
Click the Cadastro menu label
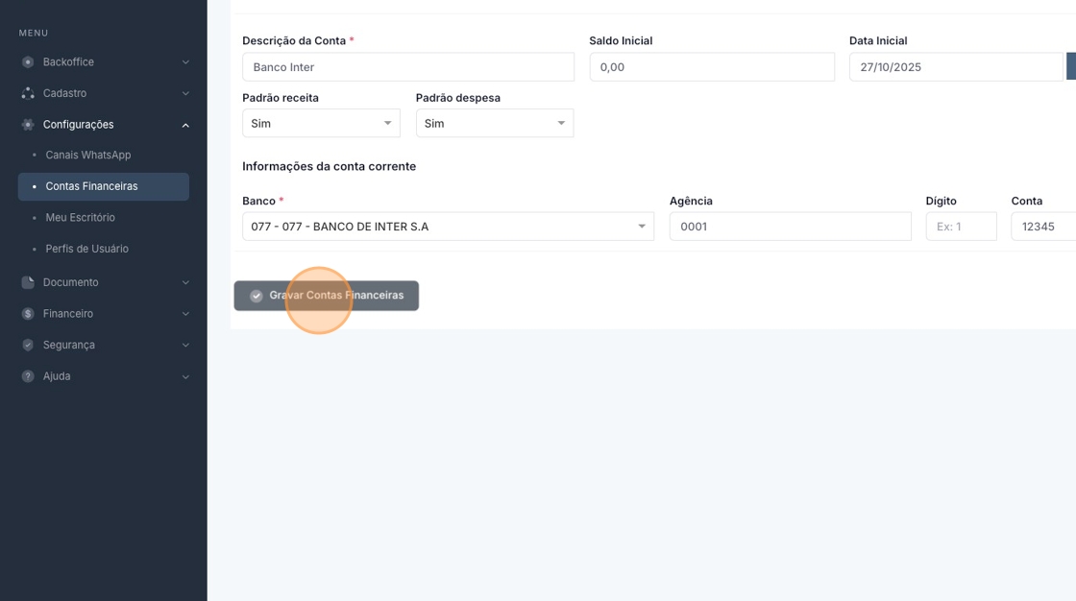(x=64, y=93)
